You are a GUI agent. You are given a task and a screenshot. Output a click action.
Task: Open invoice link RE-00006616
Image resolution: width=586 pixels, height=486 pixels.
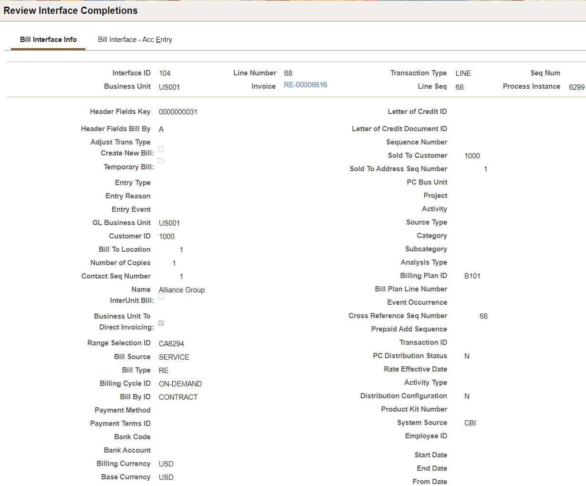point(305,85)
